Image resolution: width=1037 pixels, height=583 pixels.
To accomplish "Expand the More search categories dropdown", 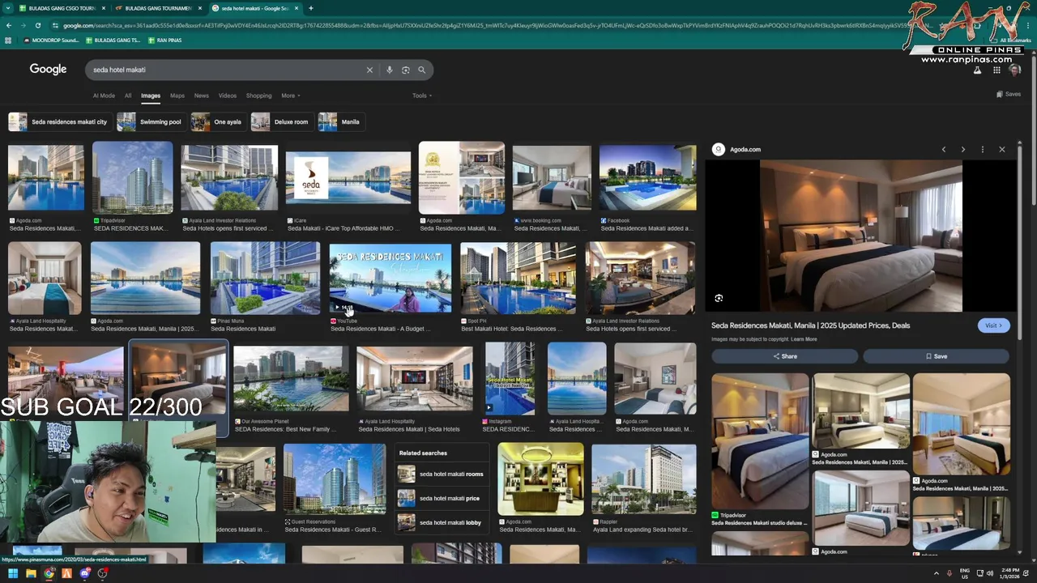I will (x=291, y=96).
